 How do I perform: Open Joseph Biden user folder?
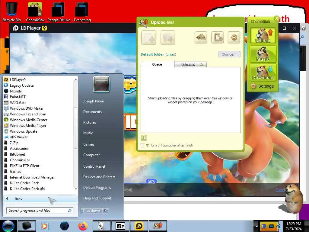click(x=94, y=101)
